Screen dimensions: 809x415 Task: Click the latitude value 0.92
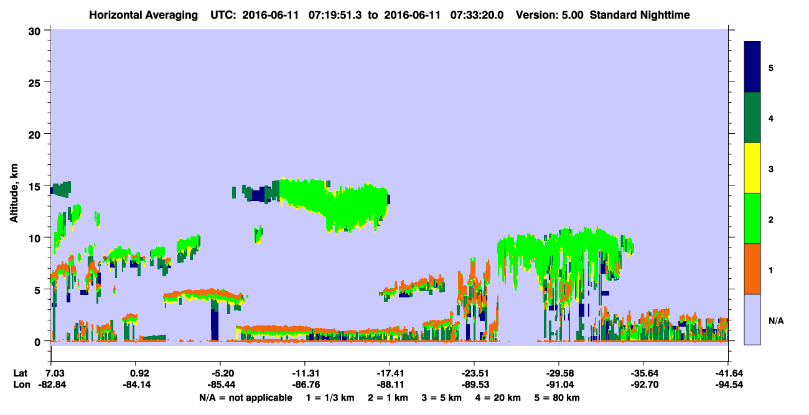(x=139, y=373)
